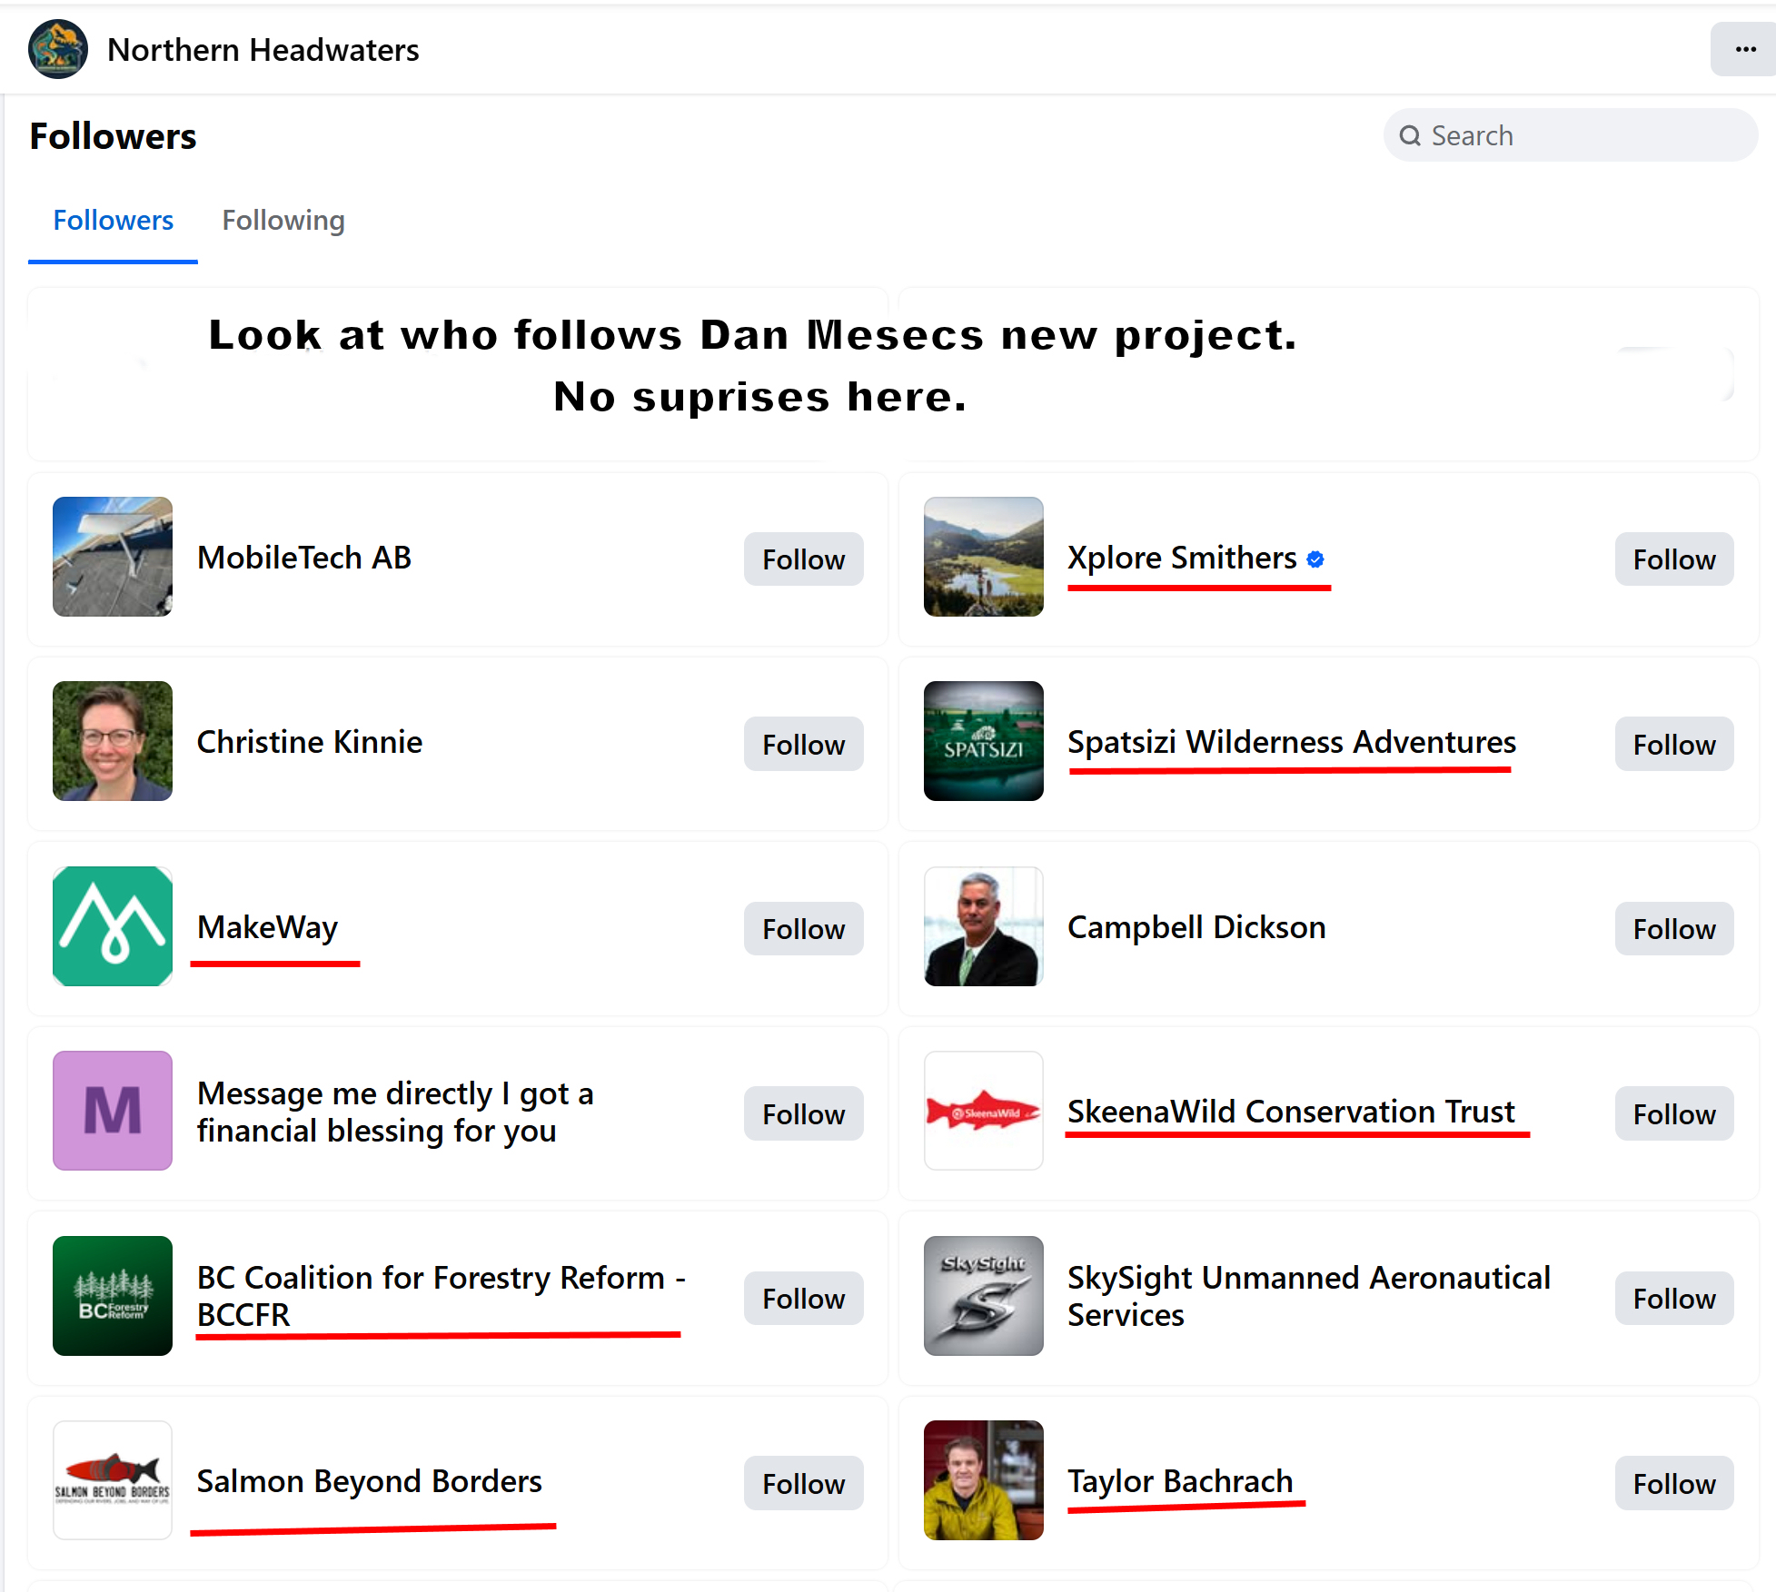Open SkeenaWild red fish logo thumbnail

(984, 1111)
